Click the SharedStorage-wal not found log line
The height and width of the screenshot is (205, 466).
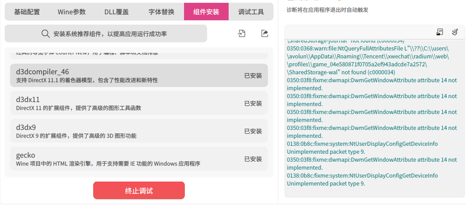tap(341, 72)
